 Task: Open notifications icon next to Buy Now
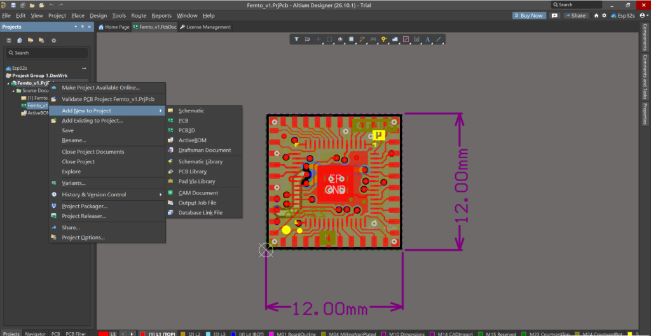point(554,15)
